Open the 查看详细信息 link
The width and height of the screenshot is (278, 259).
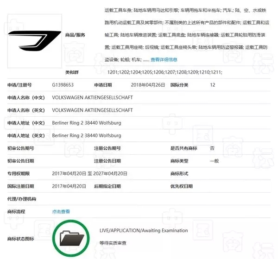(164, 60)
